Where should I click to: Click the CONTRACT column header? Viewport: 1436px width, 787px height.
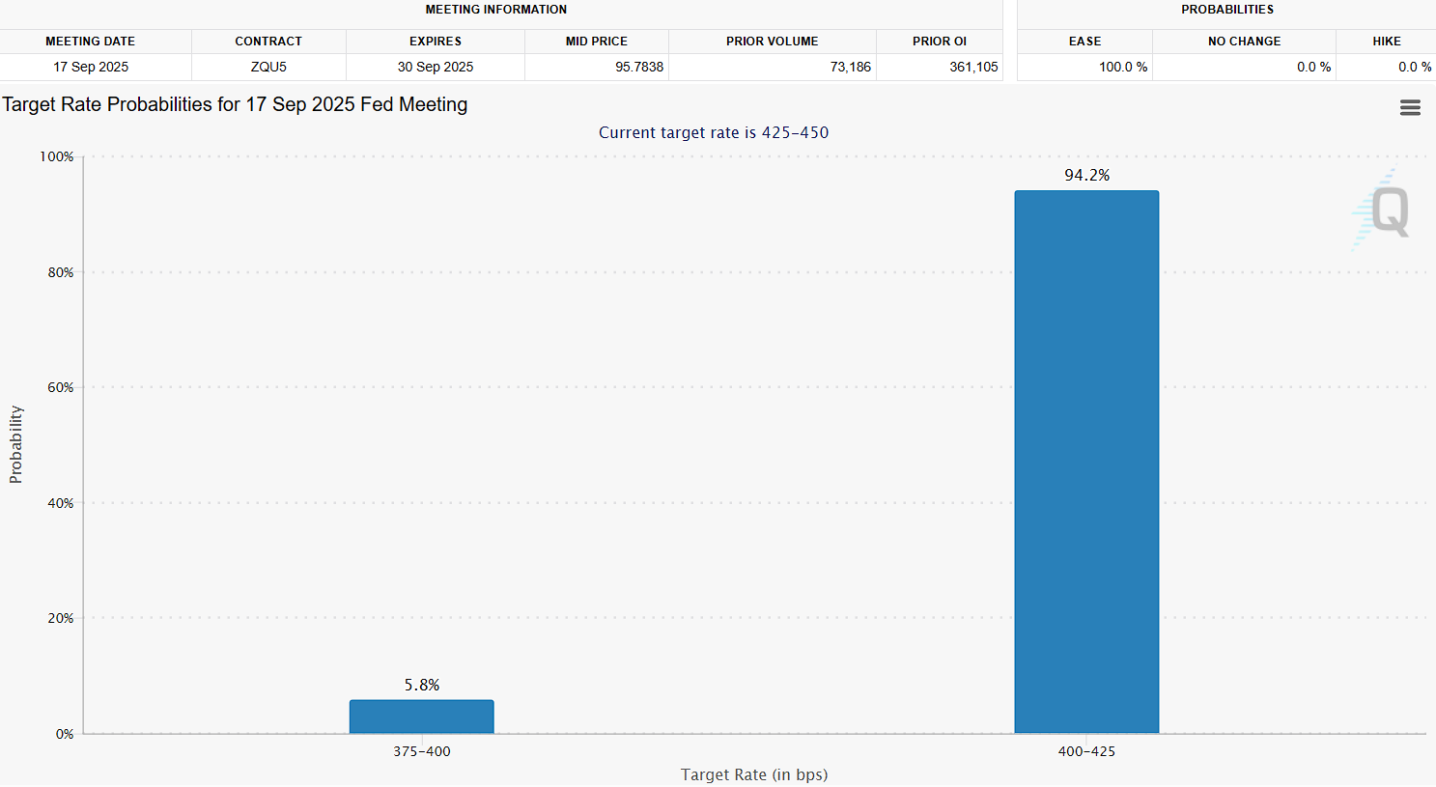[268, 42]
